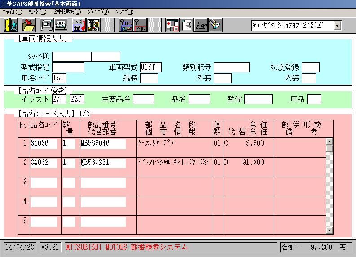The height and width of the screenshot is (257, 356).
Task: Click row 2 quantity field
Action: tap(69, 164)
